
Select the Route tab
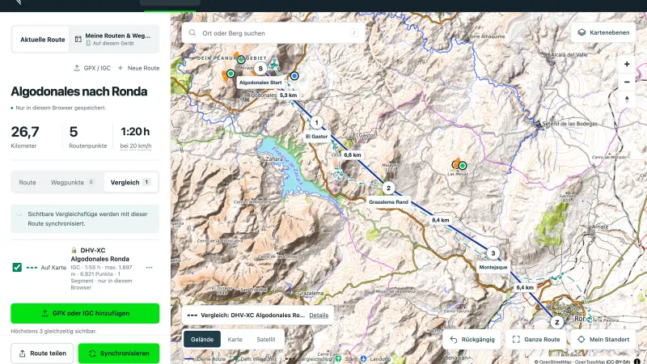[27, 183]
